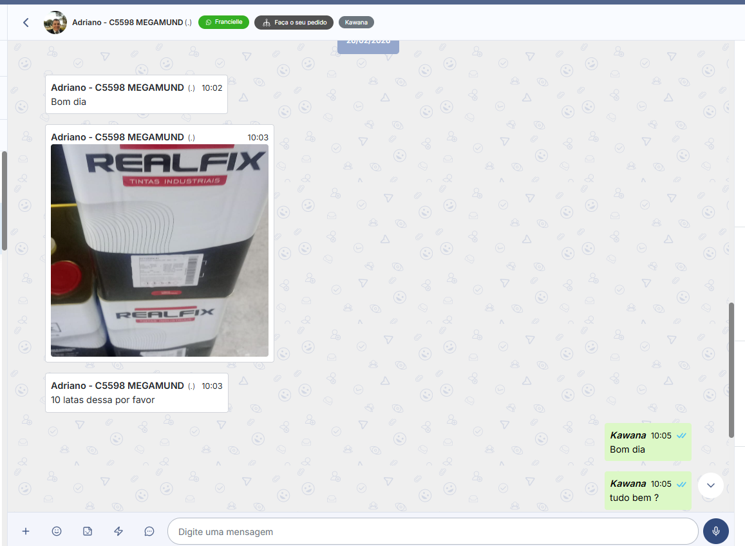Open the emoji picker smiley icon
The height and width of the screenshot is (546, 745).
(57, 531)
